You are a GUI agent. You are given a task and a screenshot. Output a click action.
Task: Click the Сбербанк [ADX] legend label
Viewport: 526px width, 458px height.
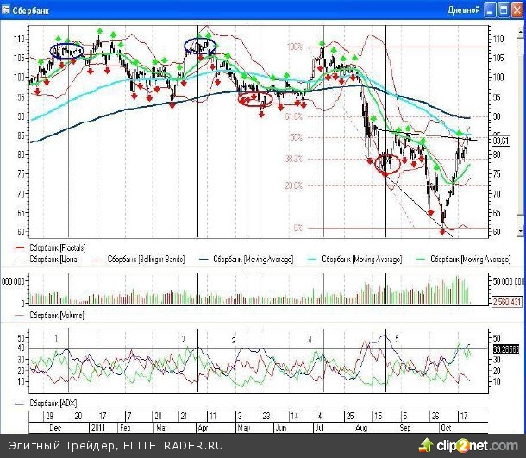(x=54, y=403)
